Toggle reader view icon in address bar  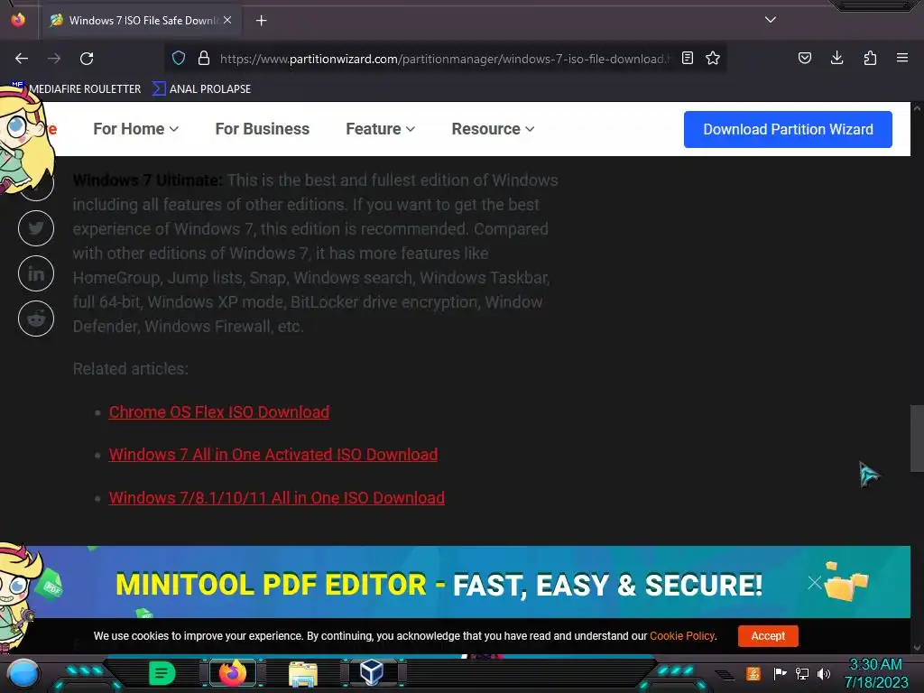pyautogui.click(x=687, y=59)
